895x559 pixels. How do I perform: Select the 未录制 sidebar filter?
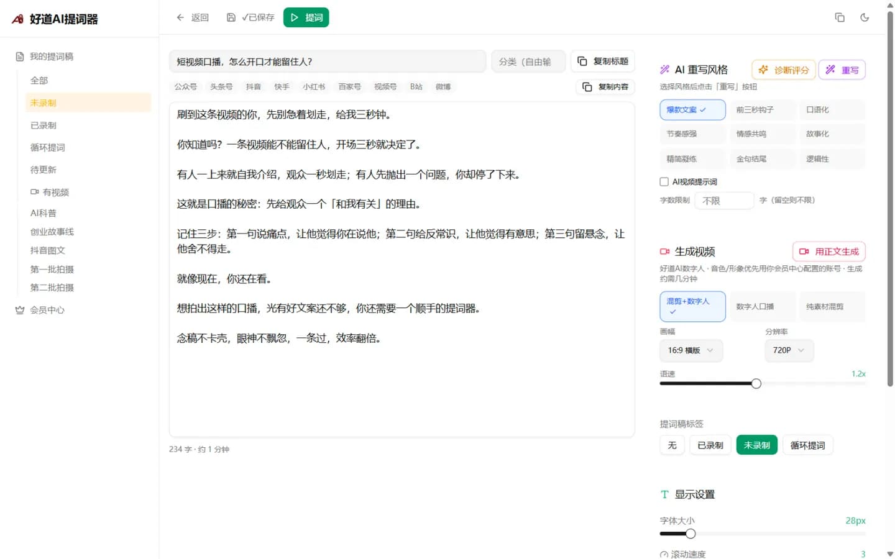click(x=88, y=103)
